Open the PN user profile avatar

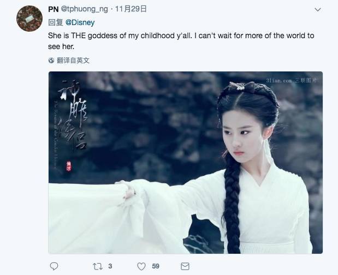coord(29,19)
